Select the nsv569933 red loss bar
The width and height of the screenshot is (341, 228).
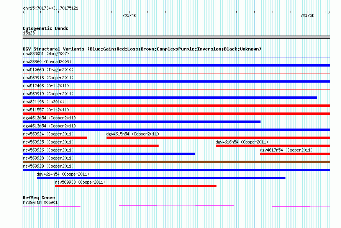pos(136,186)
